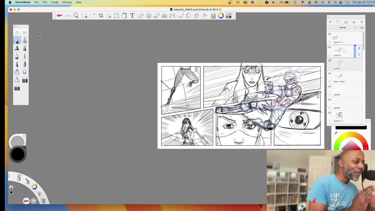Click the red Undo arrow in toolbar

(59, 16)
